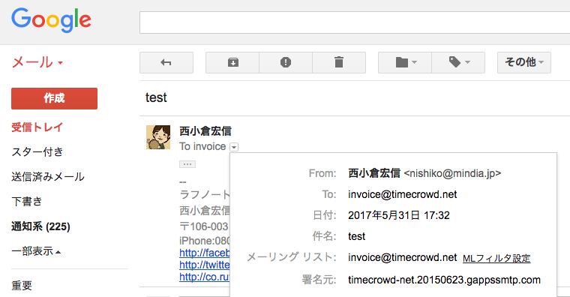Open the 送信済みメール folder
Image resolution: width=570 pixels, height=297 pixels.
tap(48, 177)
